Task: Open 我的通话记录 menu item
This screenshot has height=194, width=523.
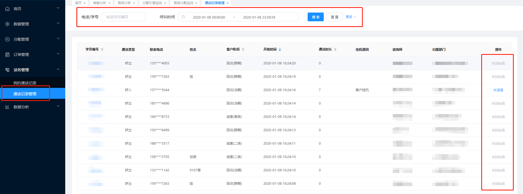Action: click(25, 83)
